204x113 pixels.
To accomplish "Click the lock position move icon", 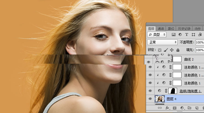I will point(172,50).
